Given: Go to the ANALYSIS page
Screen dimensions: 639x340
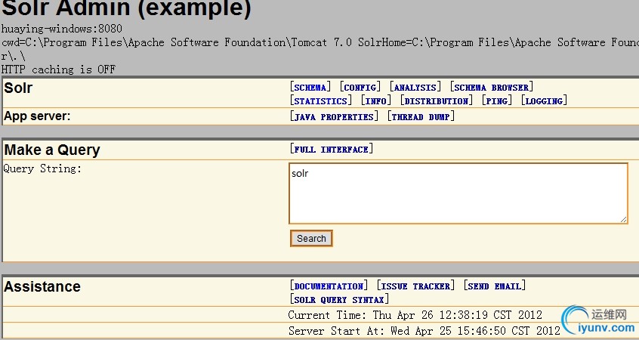Looking at the screenshot, I should click(x=415, y=87).
